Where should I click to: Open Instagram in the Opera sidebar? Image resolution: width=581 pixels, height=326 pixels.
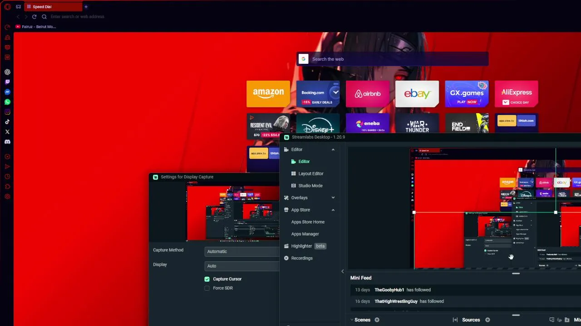pyautogui.click(x=7, y=112)
